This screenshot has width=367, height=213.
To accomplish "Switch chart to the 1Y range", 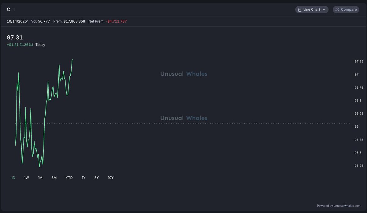I will click(x=83, y=178).
